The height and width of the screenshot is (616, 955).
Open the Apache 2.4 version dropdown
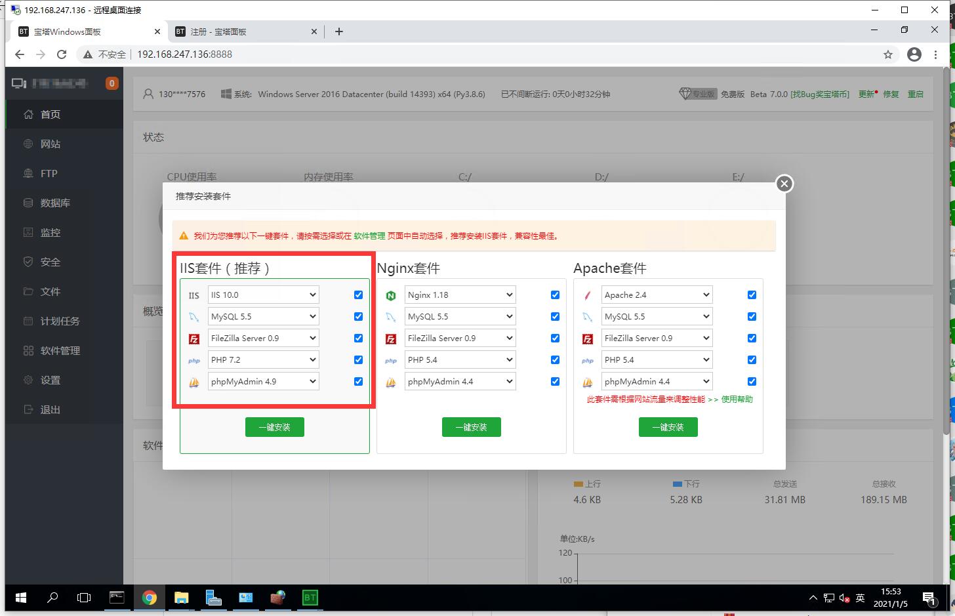(x=657, y=295)
